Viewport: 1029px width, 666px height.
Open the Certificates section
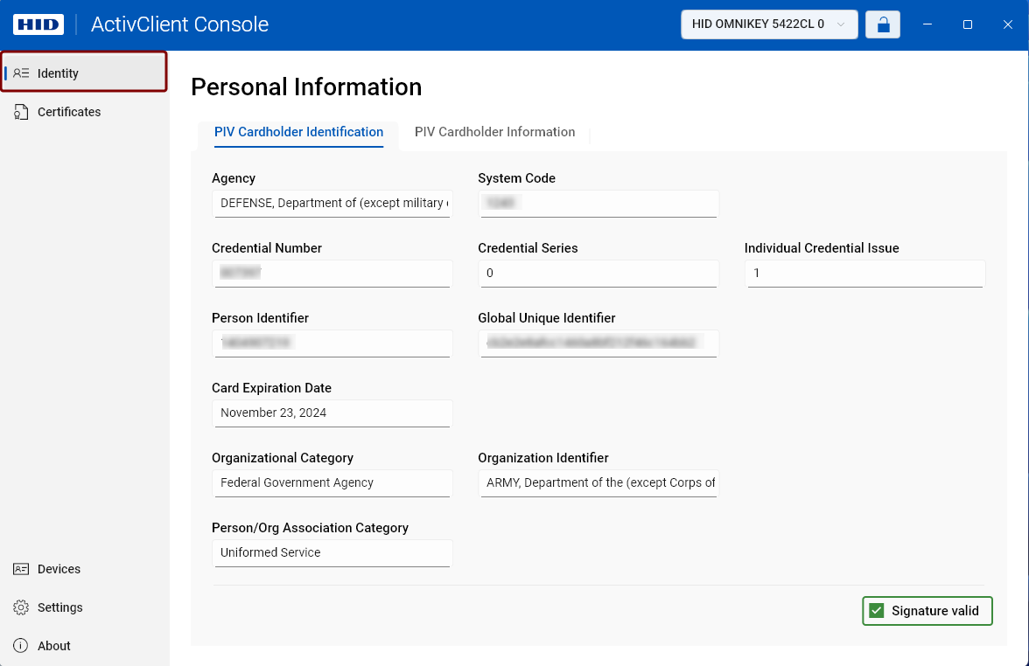point(69,112)
